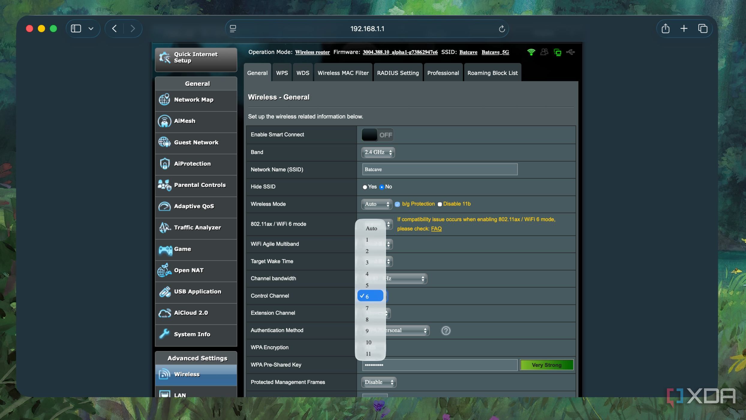This screenshot has height=420, width=746.
Task: Open the Band 2.4 GHz dropdown
Action: tap(378, 152)
